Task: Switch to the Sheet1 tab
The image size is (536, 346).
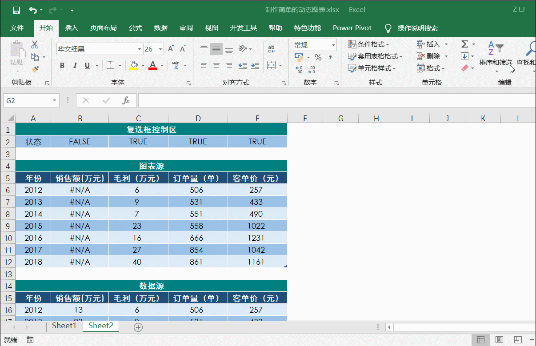Action: click(64, 326)
